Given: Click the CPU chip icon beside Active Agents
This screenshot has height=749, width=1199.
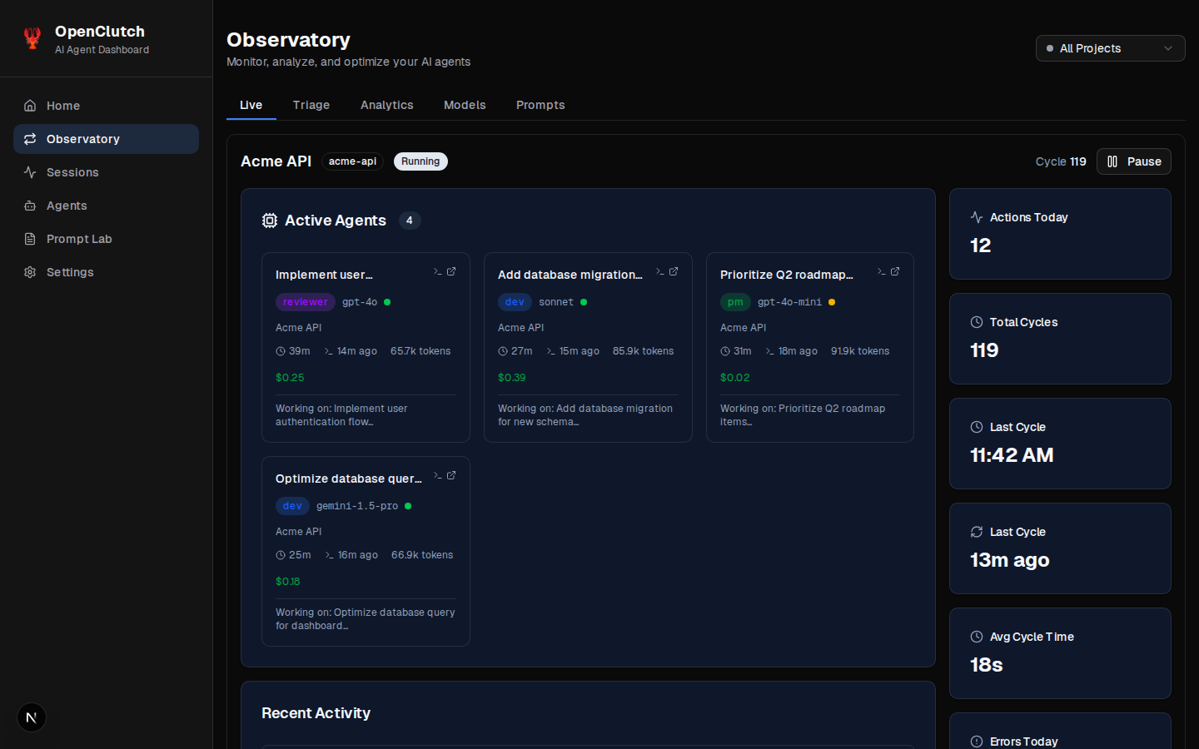Looking at the screenshot, I should (x=270, y=221).
